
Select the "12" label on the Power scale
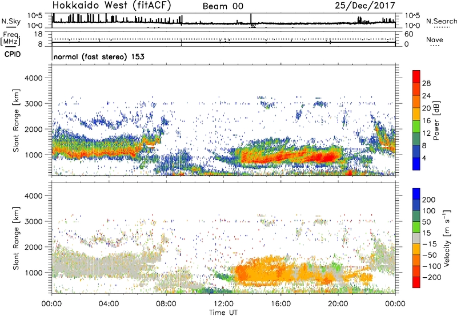[x=426, y=133]
